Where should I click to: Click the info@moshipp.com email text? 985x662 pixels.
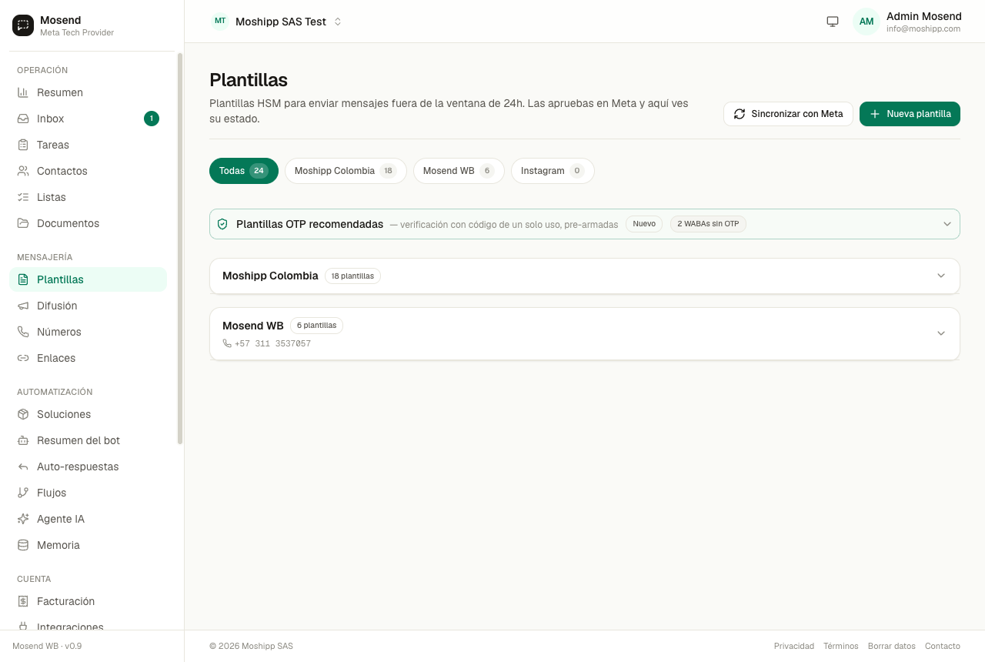(923, 28)
